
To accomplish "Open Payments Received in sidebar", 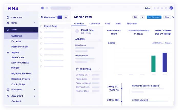I will pos(21,73).
